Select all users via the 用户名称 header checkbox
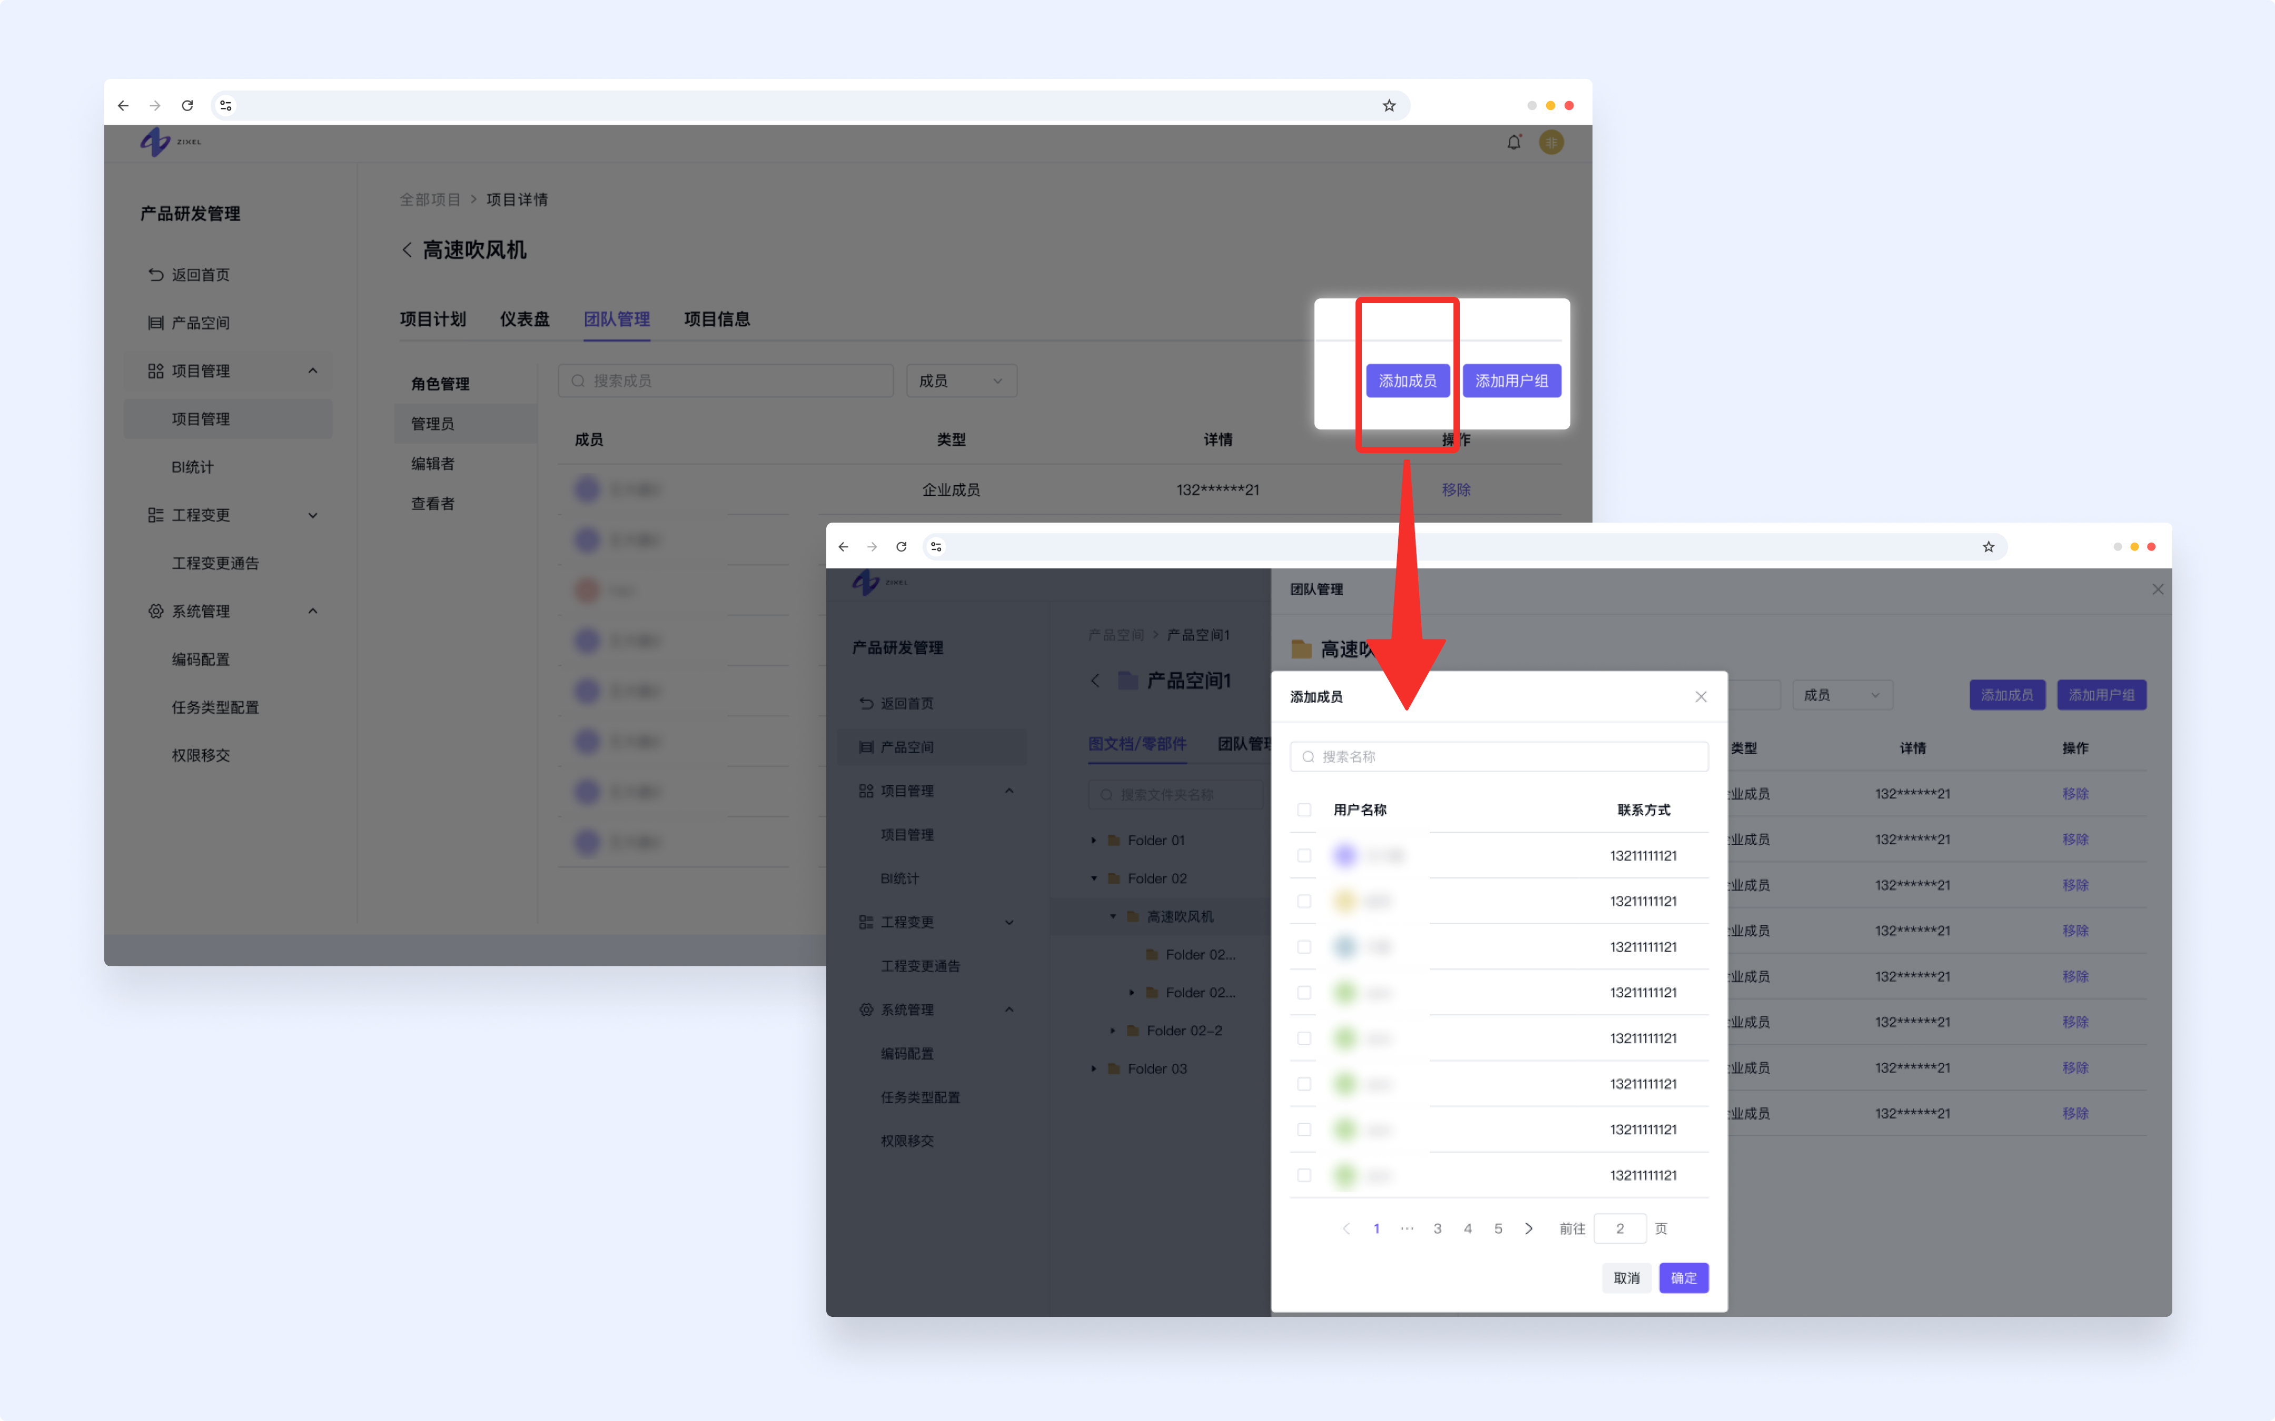This screenshot has height=1421, width=2275. click(1304, 810)
